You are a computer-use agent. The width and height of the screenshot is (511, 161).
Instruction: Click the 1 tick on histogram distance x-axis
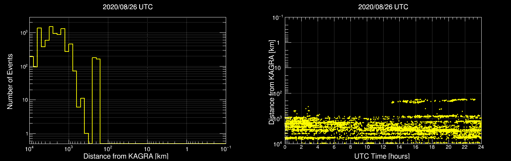[187, 149]
